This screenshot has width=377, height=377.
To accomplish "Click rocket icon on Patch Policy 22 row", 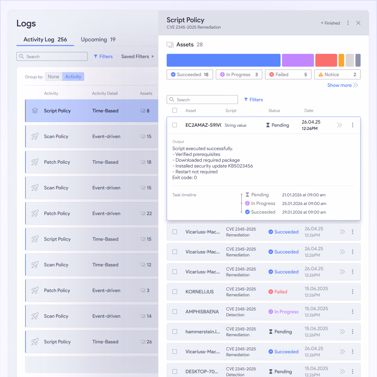I will [35, 213].
